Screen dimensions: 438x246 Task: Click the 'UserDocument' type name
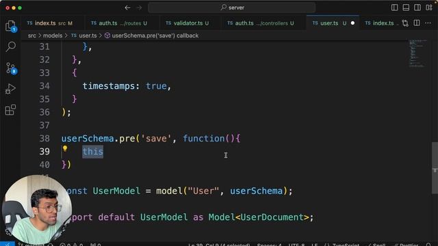tap(272, 217)
